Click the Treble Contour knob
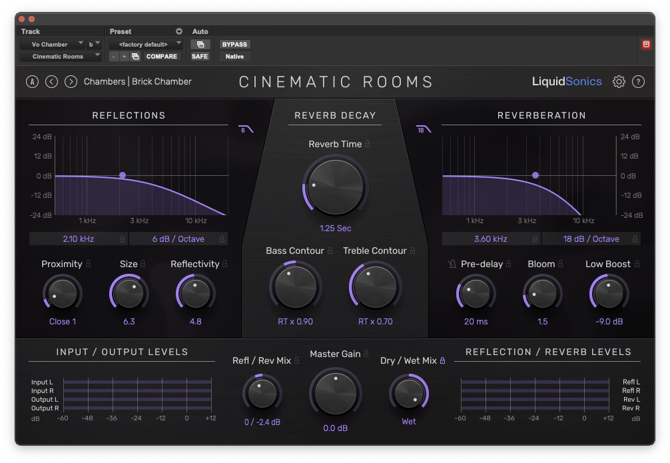Viewport: 670px width, 463px height. pos(375,286)
